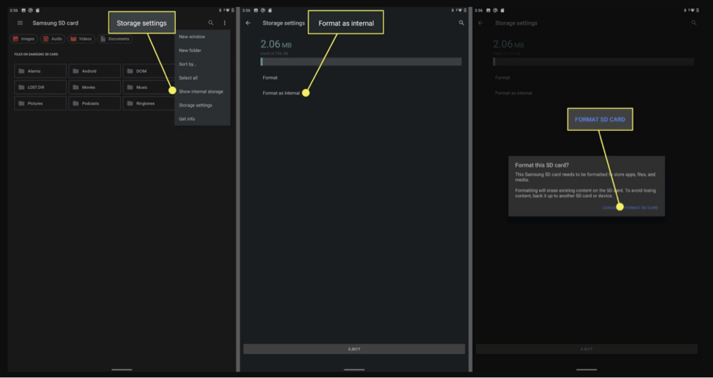
Task: Select the Storage settings menu entry
Action: pos(195,105)
